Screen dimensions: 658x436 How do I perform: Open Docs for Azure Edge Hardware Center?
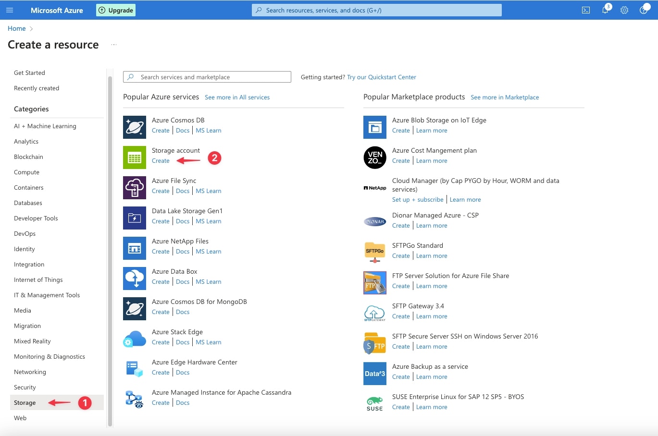(183, 373)
